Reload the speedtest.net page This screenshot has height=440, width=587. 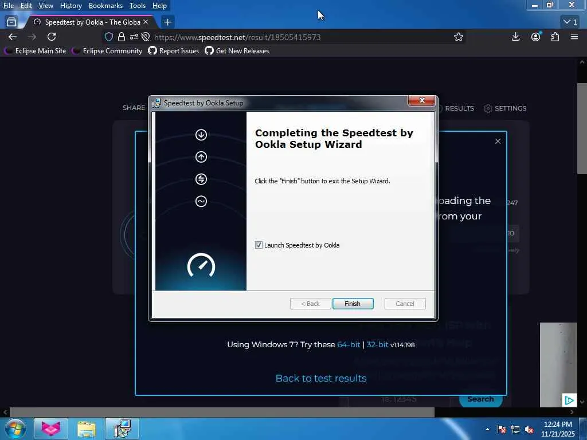pos(52,37)
